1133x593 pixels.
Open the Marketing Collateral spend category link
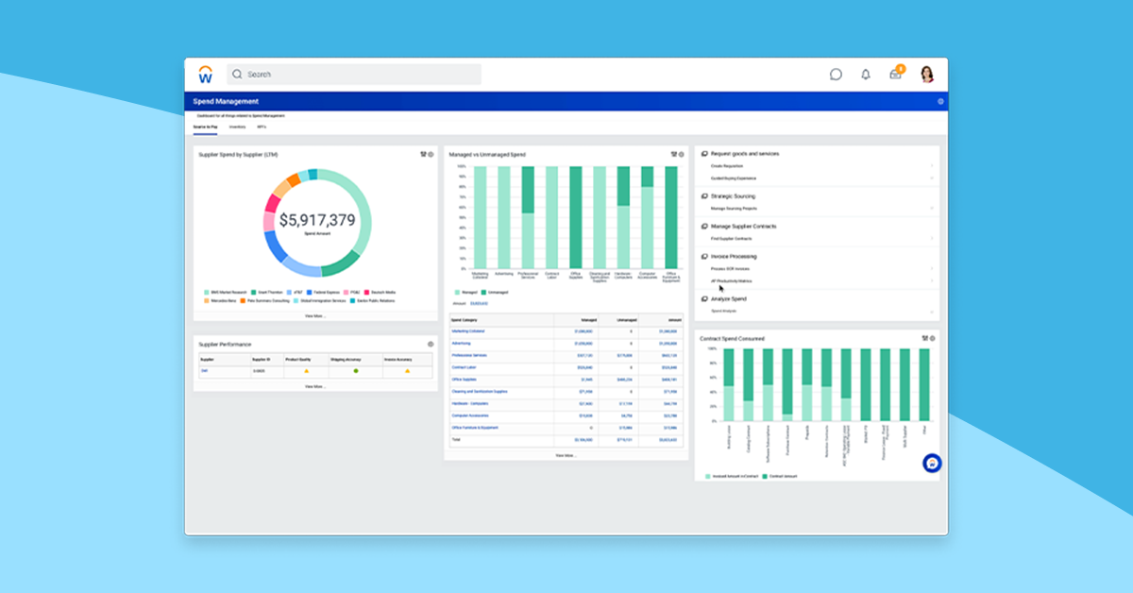pyautogui.click(x=468, y=331)
